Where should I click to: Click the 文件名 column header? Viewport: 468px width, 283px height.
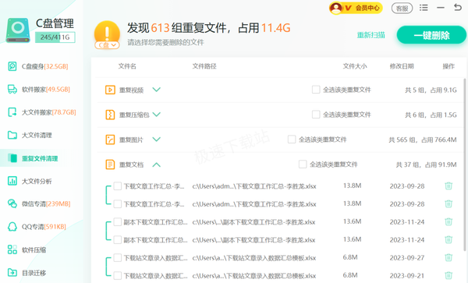[x=127, y=66]
